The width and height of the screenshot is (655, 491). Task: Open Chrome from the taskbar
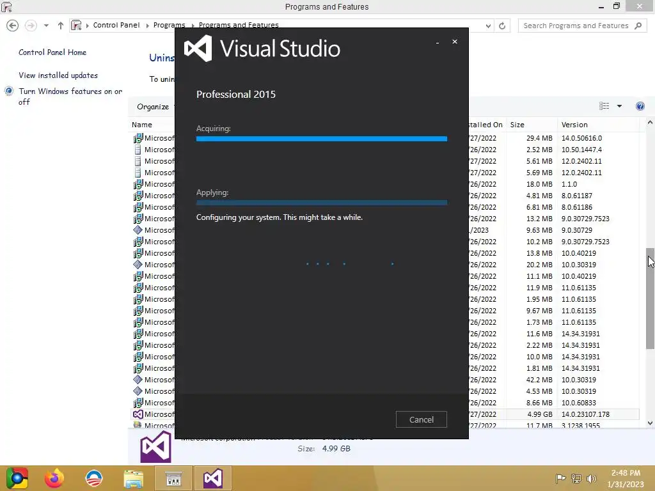(17, 478)
